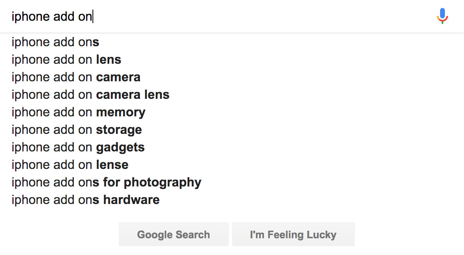Pick the "iphone add on gadgets" suggestion
This screenshot has width=464, height=255.
[x=78, y=147]
